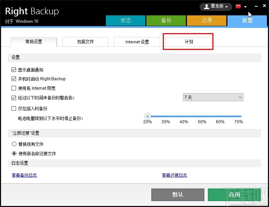Click the user profile silhouette icon
Viewport: 269px width, 207px height.
(206, 7)
